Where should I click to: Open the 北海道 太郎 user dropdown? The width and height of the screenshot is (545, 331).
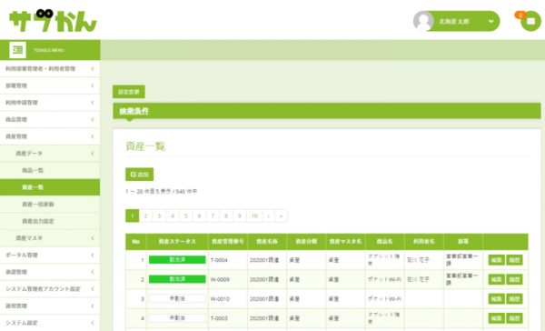(456, 21)
